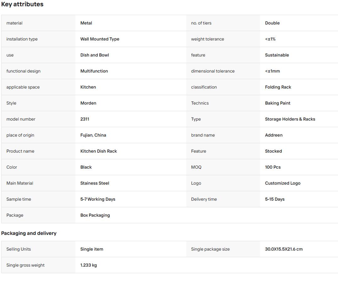Select the Folding Rack classification value
The height and width of the screenshot is (282, 338).
click(x=278, y=87)
